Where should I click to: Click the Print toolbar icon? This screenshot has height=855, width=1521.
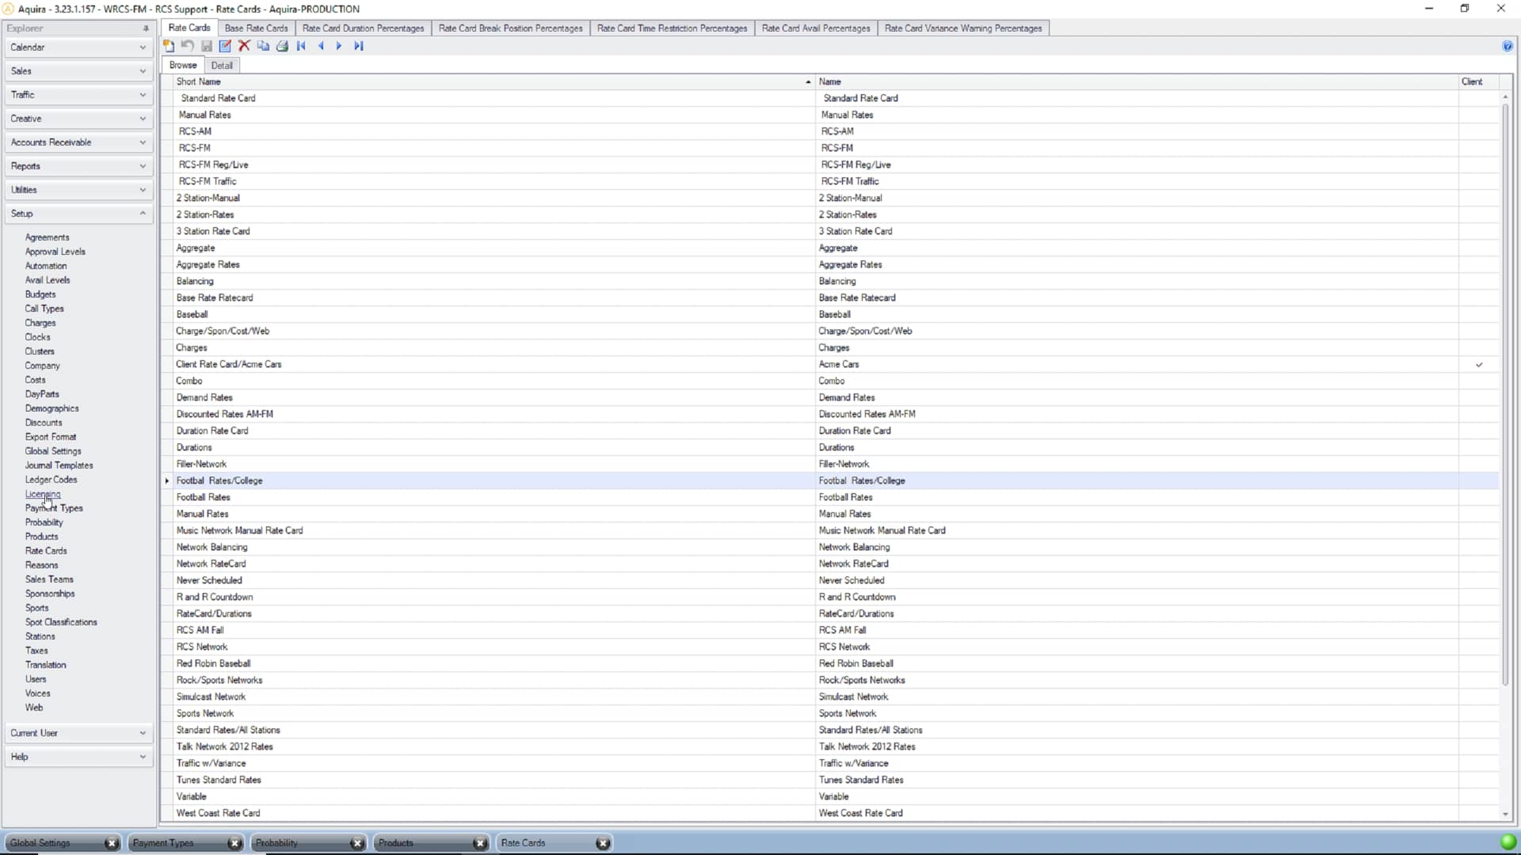point(282,46)
